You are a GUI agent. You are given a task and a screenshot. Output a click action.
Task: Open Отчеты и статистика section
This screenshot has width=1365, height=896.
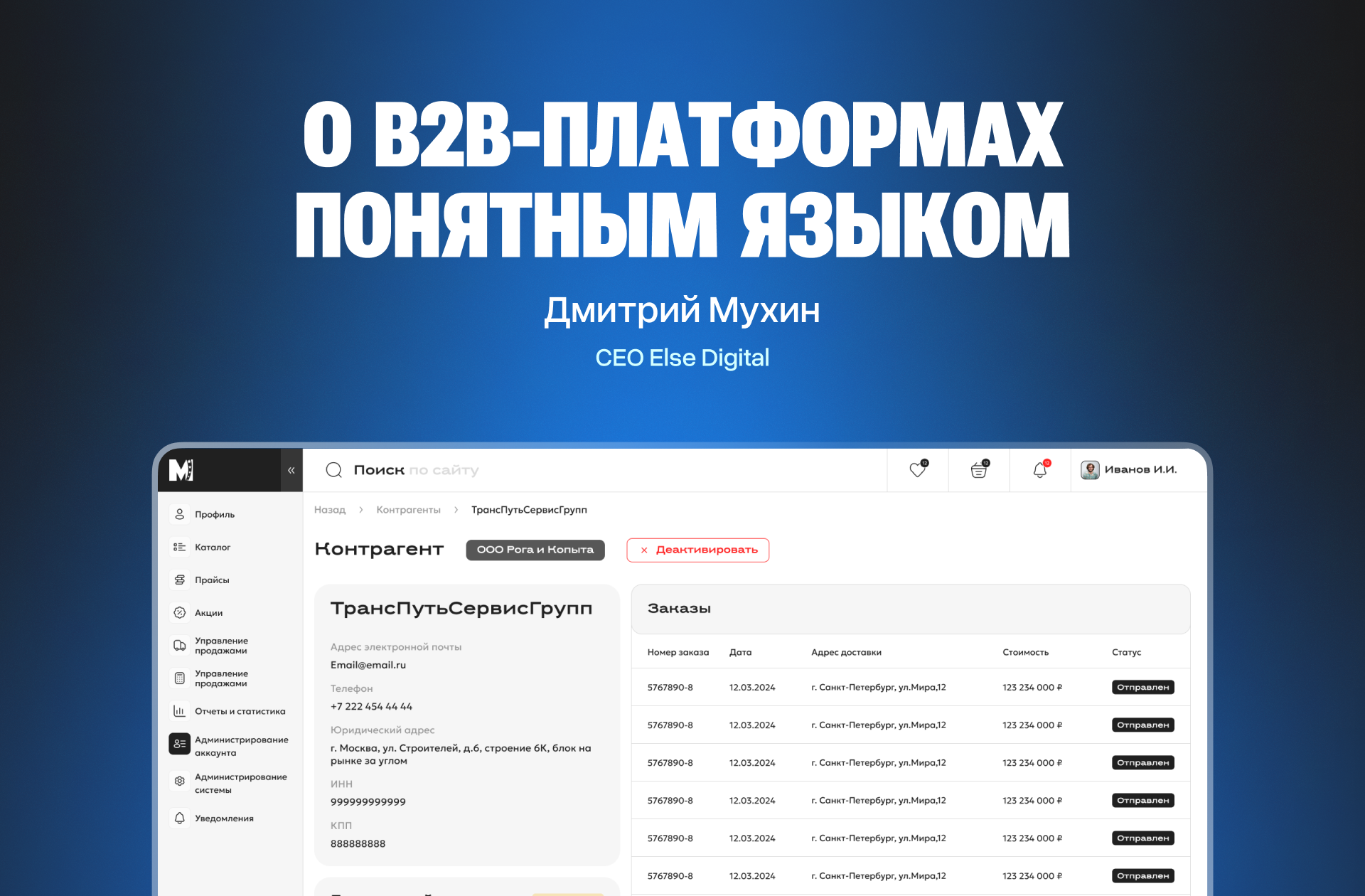click(x=240, y=711)
